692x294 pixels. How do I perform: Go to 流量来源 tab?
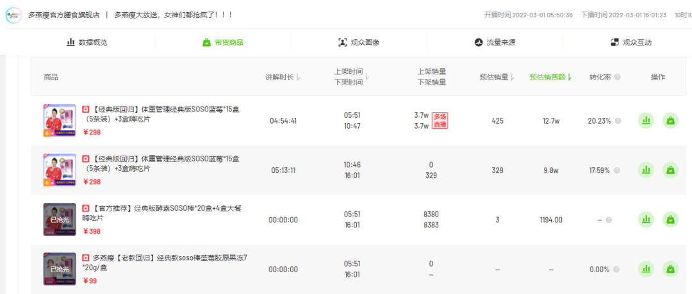495,42
